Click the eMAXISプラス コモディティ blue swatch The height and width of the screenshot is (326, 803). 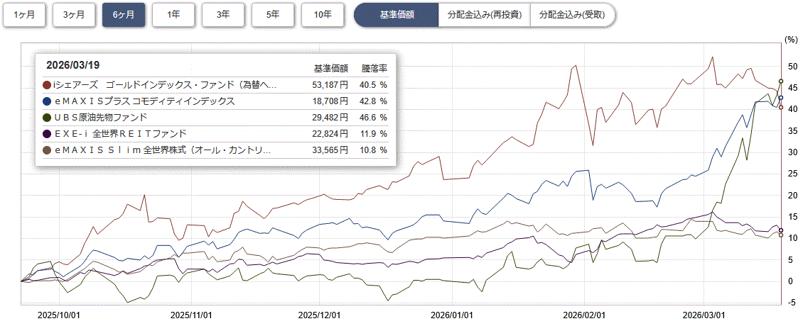pyautogui.click(x=48, y=101)
